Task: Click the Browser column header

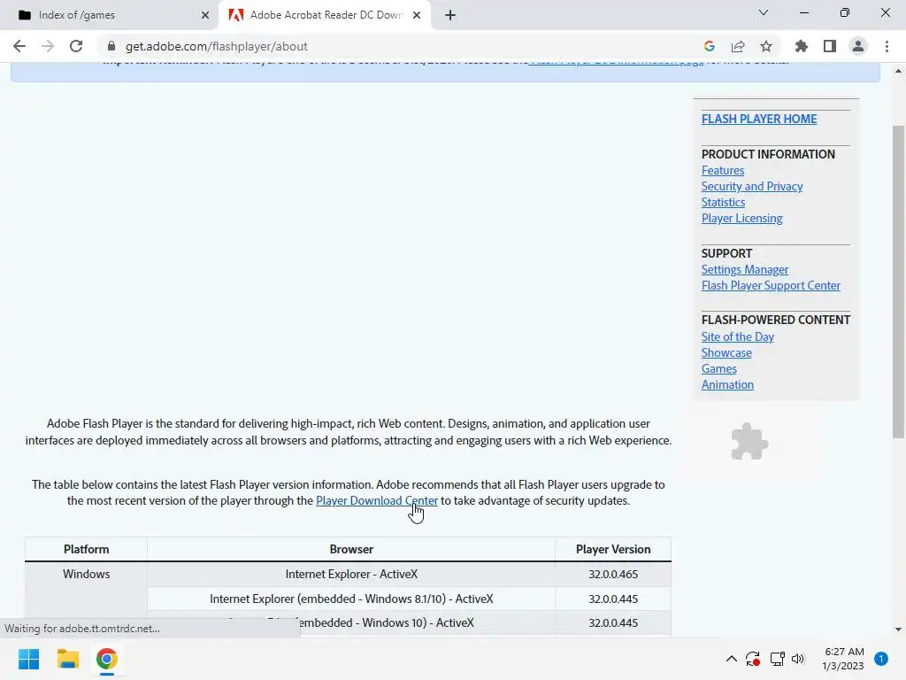Action: 351,549
